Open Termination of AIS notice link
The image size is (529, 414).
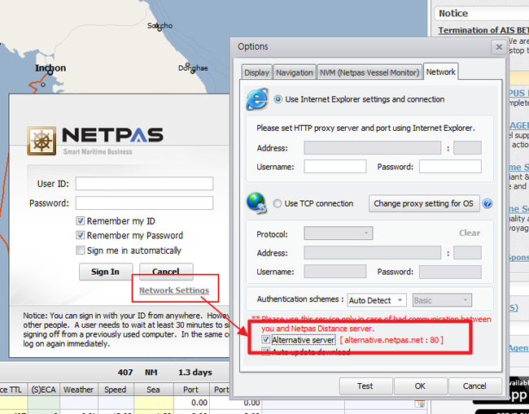point(483,30)
